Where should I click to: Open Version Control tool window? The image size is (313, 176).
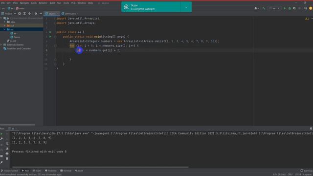(10, 171)
